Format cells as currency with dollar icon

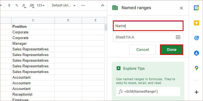pos(9,5)
